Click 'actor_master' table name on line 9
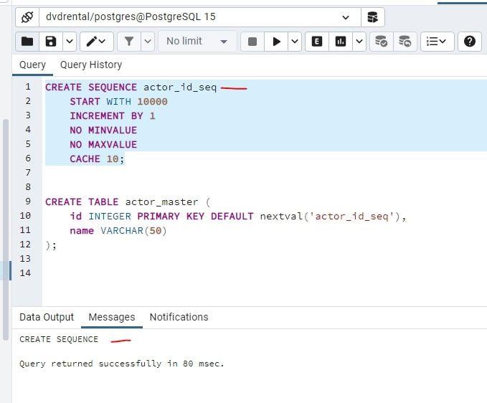The height and width of the screenshot is (403, 487). [x=161, y=202]
